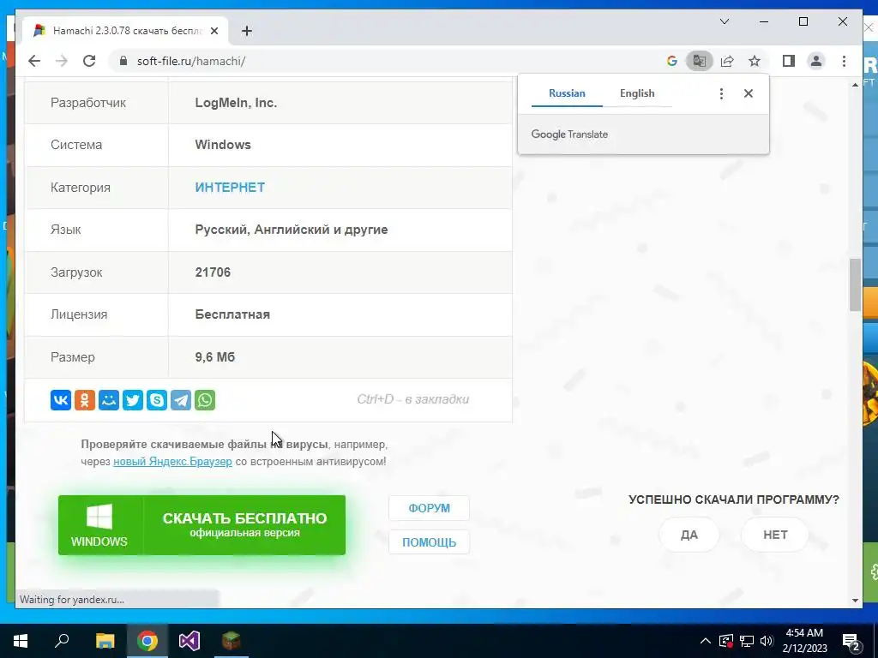Answer НЕТ to successful download
The height and width of the screenshot is (658, 878).
(x=775, y=535)
